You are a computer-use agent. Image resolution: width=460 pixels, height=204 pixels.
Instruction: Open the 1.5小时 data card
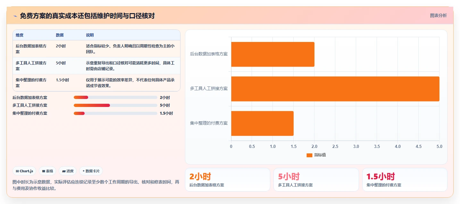[x=405, y=180]
